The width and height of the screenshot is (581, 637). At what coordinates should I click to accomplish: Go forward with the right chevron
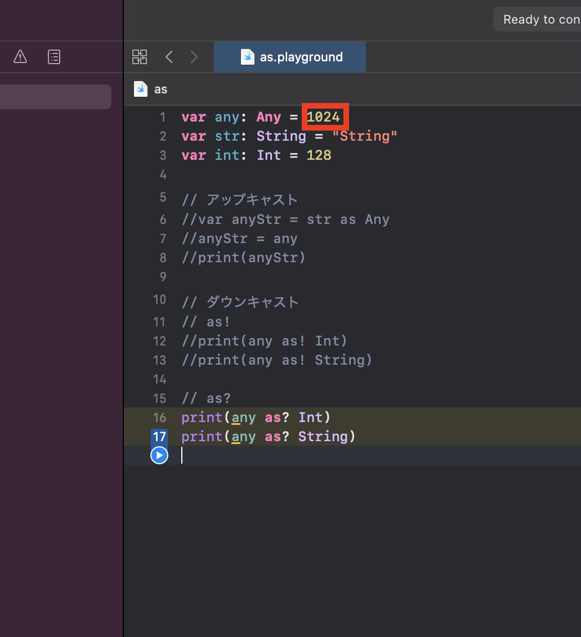click(194, 57)
